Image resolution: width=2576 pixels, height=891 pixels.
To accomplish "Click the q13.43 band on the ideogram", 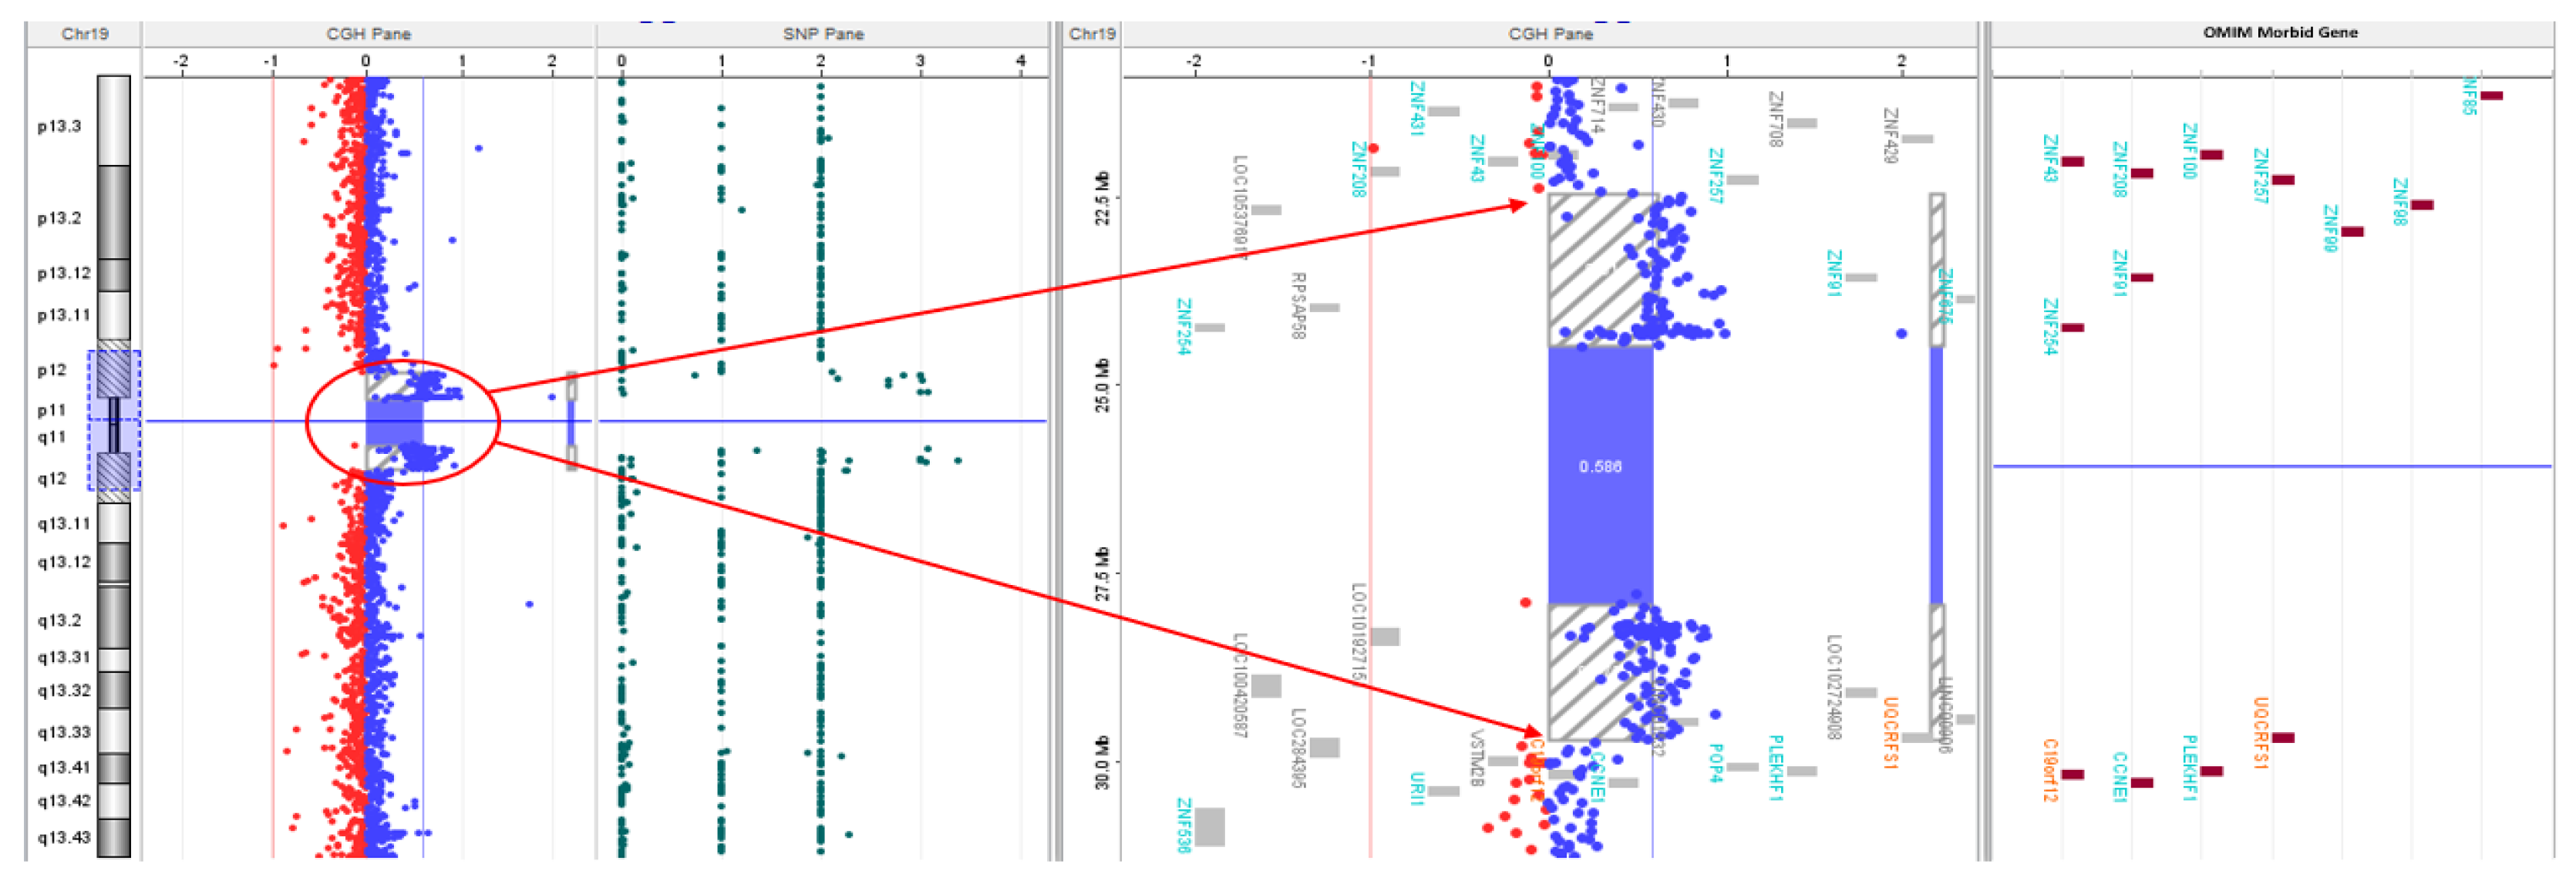I will pos(113,838).
